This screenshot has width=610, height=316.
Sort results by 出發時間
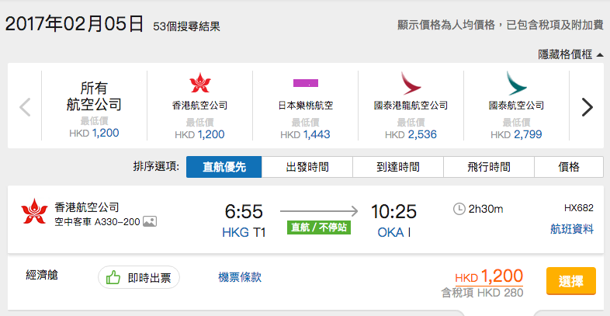point(307,167)
